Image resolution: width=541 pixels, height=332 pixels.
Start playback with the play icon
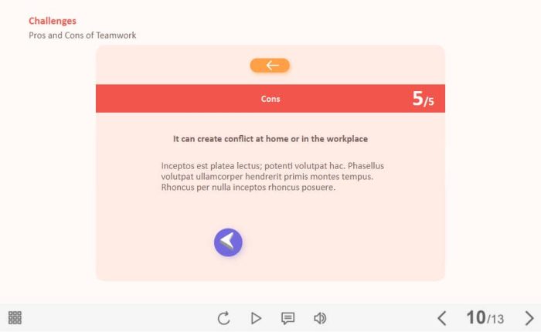(x=256, y=318)
